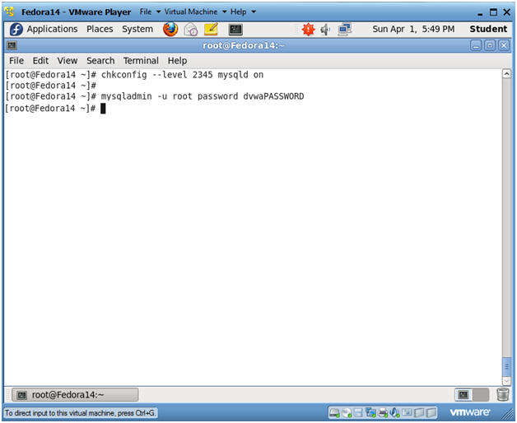Open the terminal Edit menu
Screen dimensions: 517x423
(40, 61)
